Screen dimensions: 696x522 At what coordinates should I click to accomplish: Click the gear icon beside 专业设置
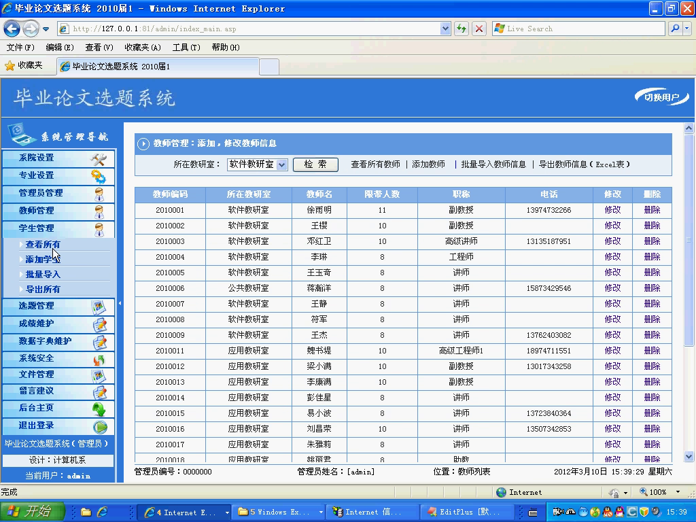pos(98,176)
